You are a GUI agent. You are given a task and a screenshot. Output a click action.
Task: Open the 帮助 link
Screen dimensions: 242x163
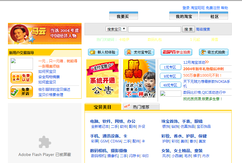pos(224,8)
